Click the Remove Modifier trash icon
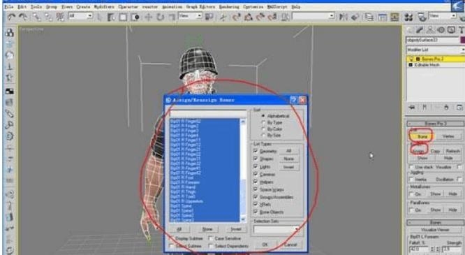The height and width of the screenshot is (255, 465). [x=446, y=107]
